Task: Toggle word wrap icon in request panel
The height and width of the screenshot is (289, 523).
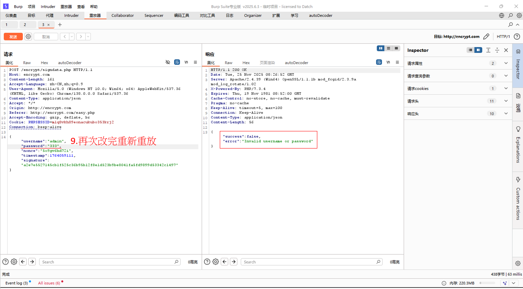Action: tap(177, 62)
